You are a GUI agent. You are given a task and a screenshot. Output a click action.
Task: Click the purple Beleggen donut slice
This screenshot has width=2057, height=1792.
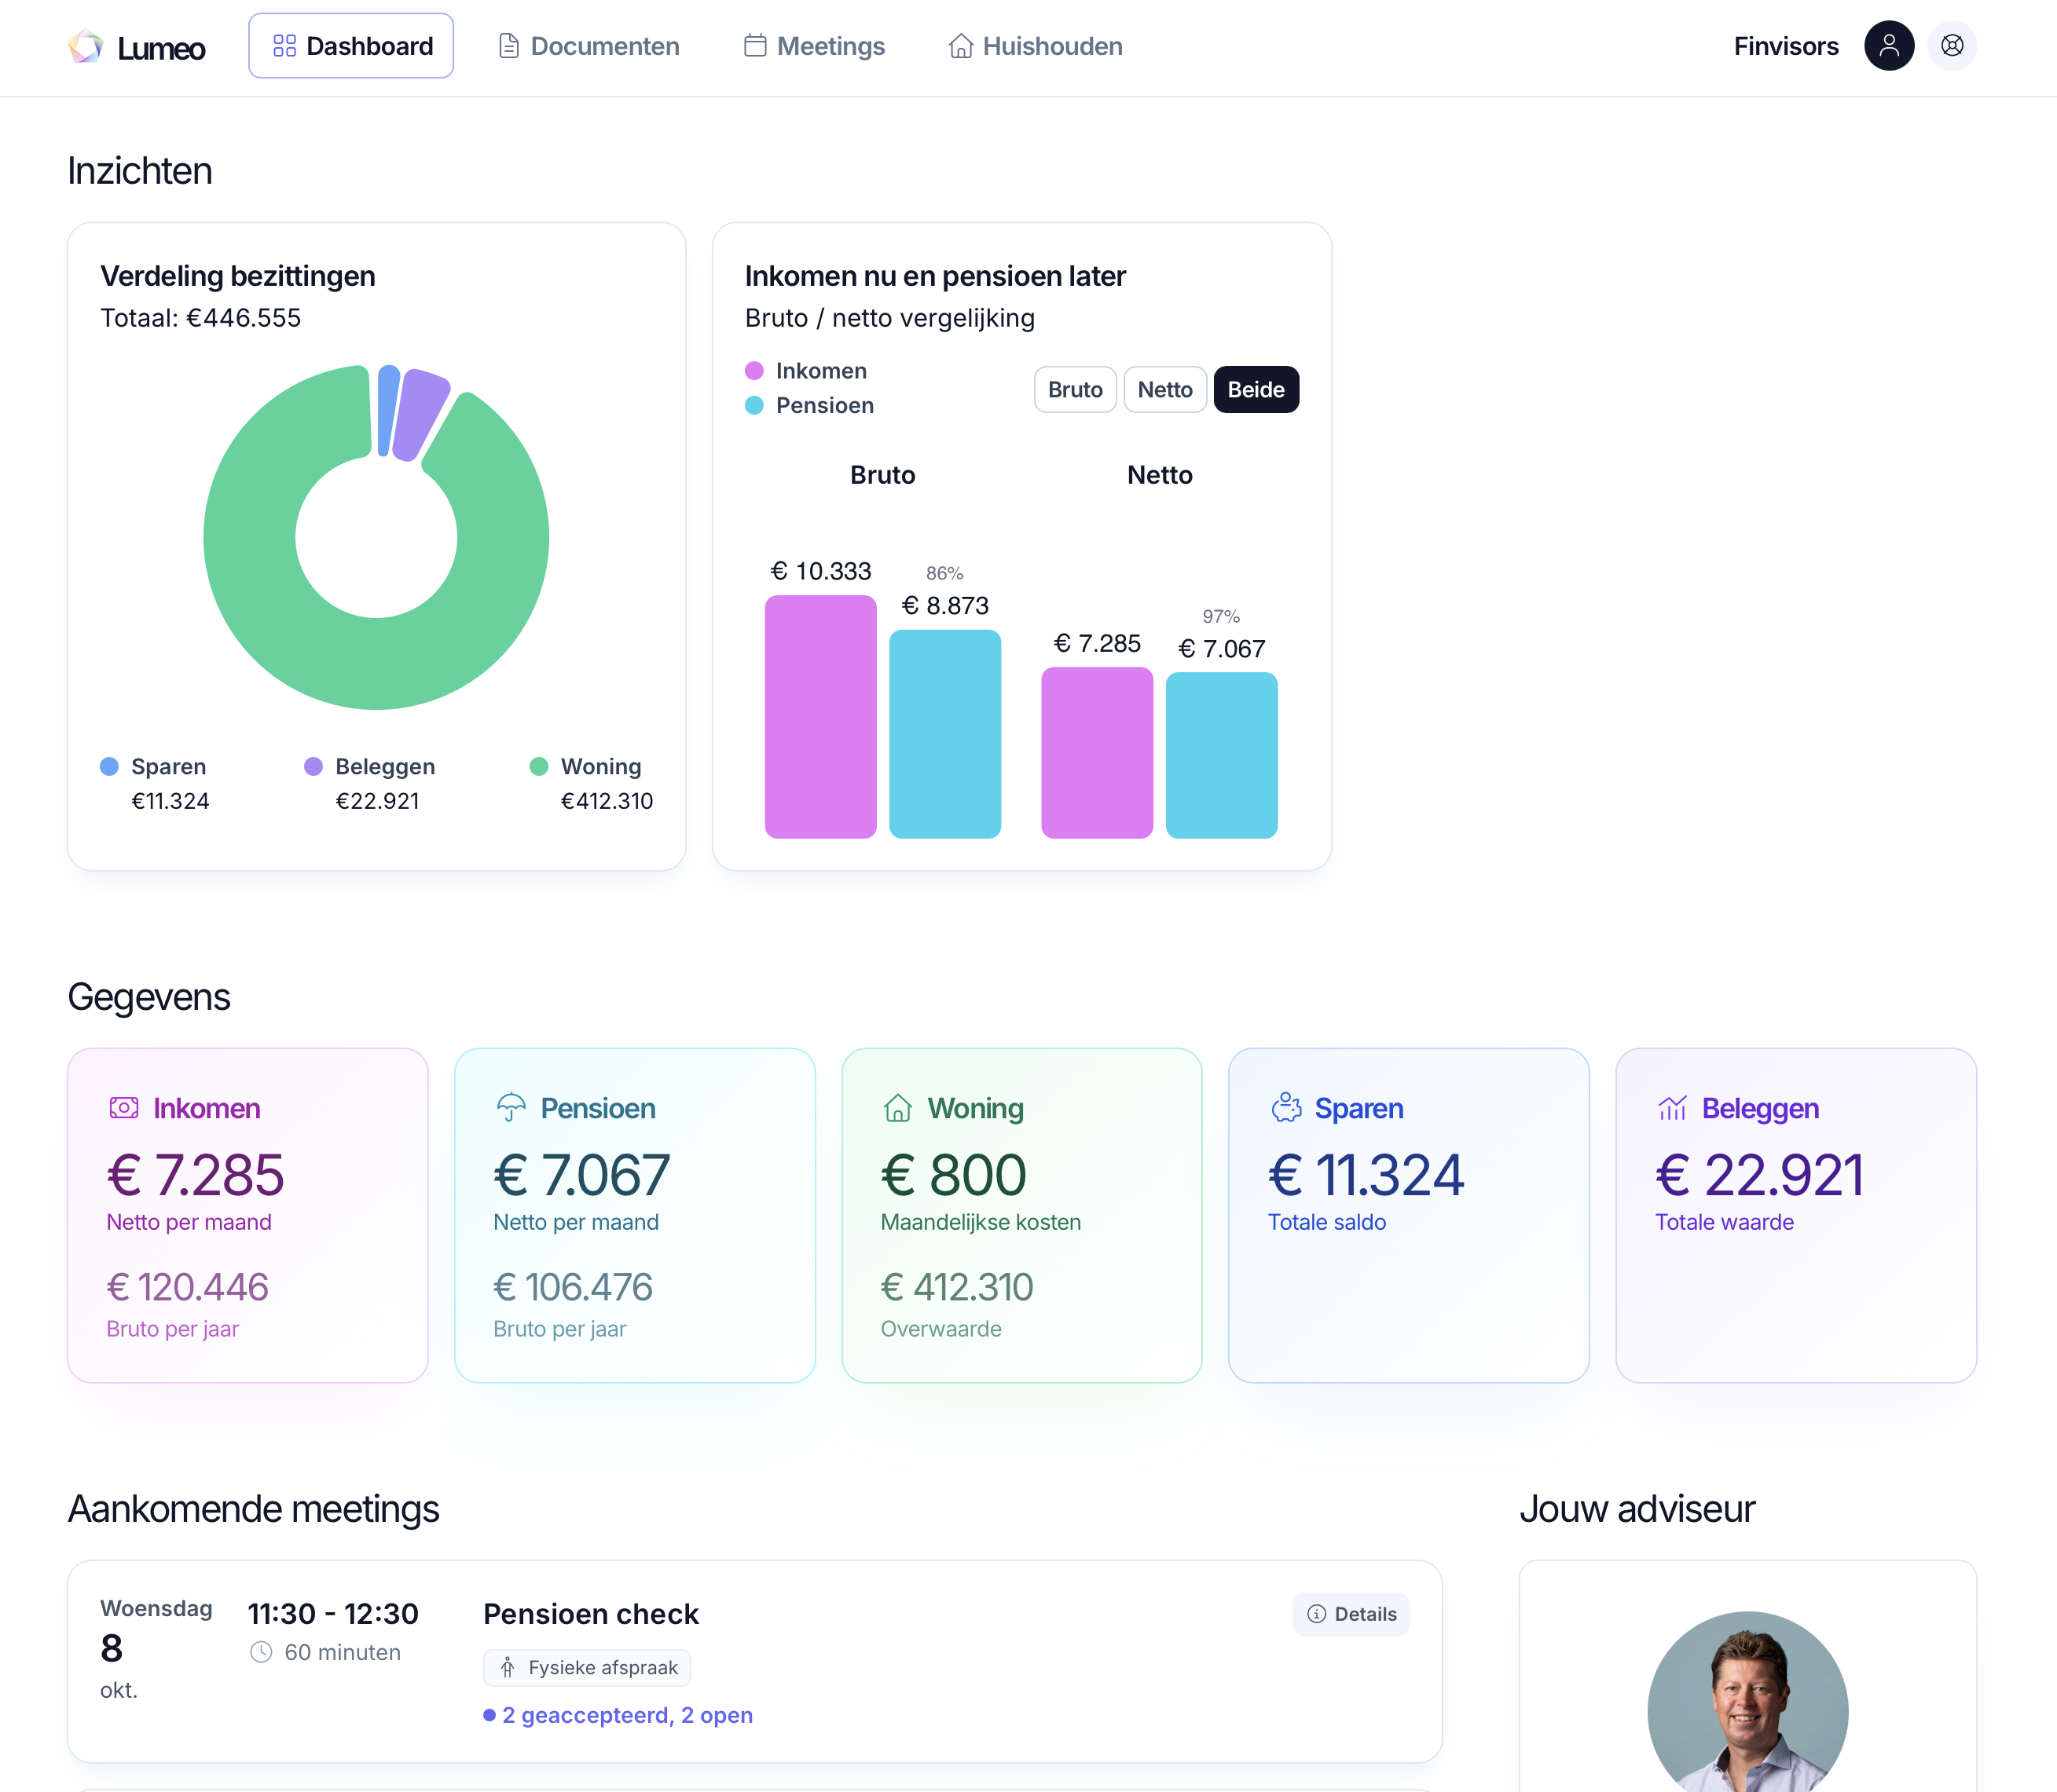point(420,414)
